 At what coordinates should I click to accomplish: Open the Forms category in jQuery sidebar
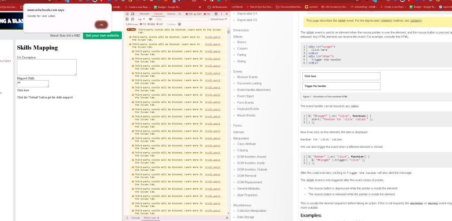point(237,126)
